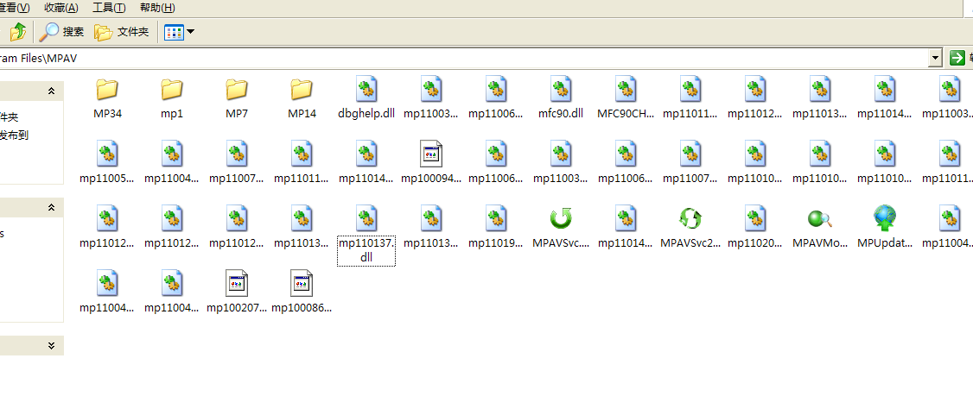The height and width of the screenshot is (415, 973).
Task: Expand the address bar dropdown arrow
Action: [935, 58]
